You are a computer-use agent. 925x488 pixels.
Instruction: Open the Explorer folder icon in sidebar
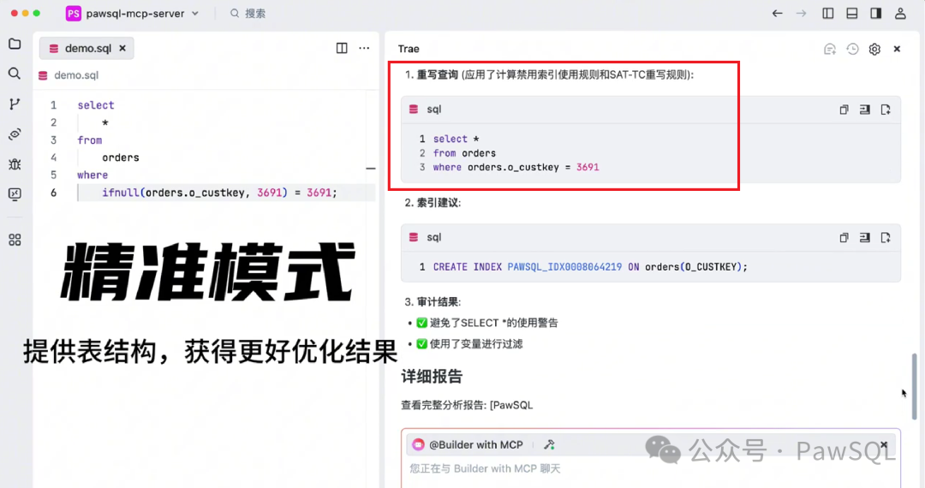coord(15,45)
